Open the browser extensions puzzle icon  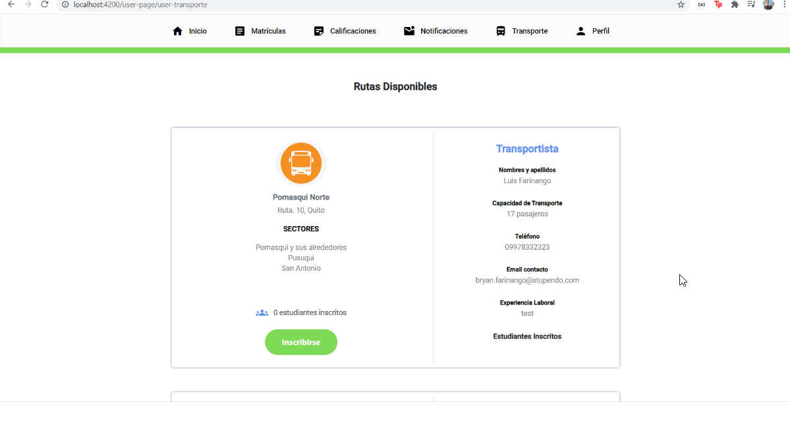(734, 5)
